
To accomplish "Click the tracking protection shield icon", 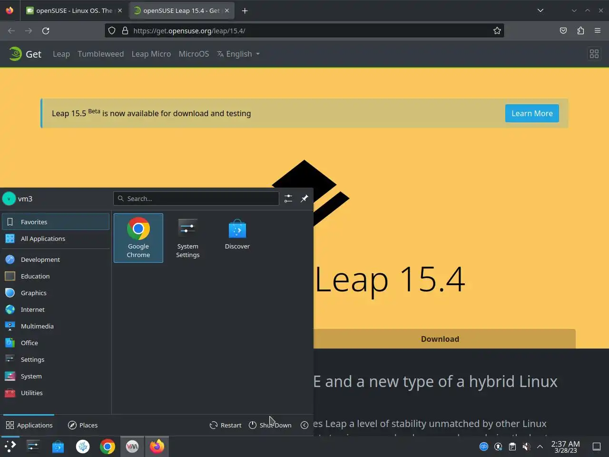I will (112, 30).
